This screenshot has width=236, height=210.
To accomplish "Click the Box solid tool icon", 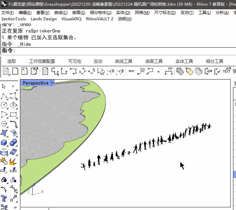I will (4, 143).
